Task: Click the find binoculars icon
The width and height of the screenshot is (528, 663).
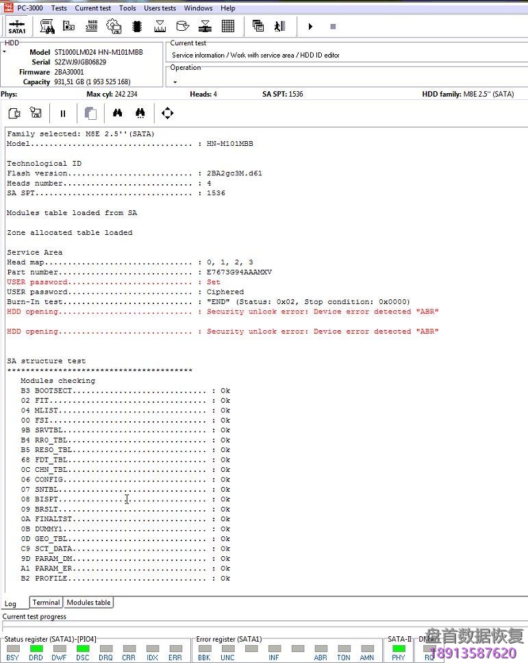Action: click(118, 113)
